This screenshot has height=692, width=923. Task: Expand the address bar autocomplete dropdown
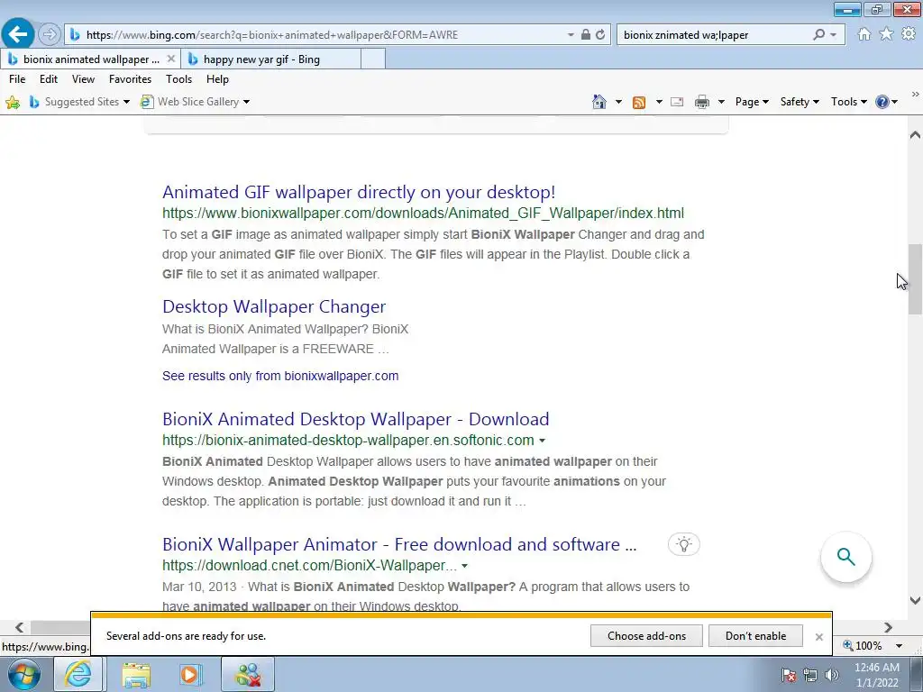click(571, 35)
